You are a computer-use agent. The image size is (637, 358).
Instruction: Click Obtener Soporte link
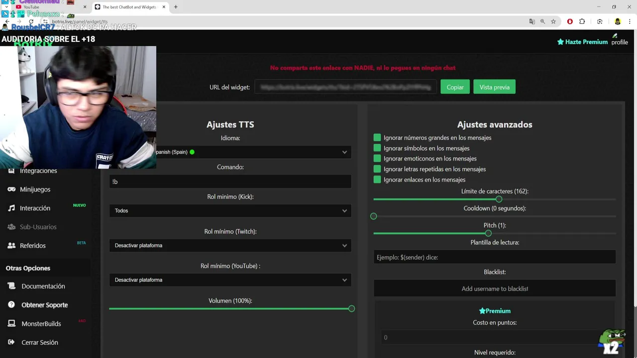click(44, 305)
